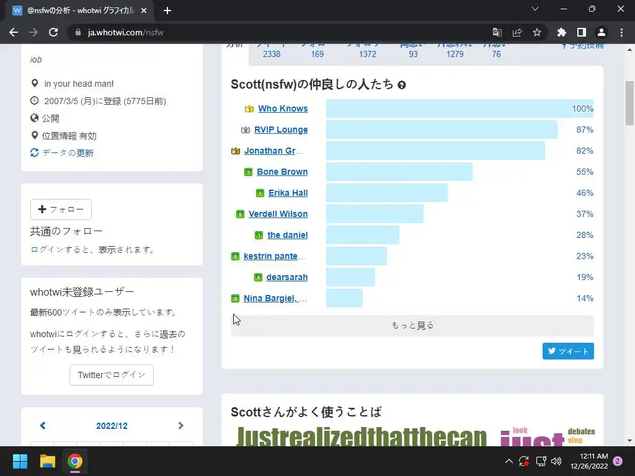
Task: Open the Windows Start menu
Action: [20, 461]
